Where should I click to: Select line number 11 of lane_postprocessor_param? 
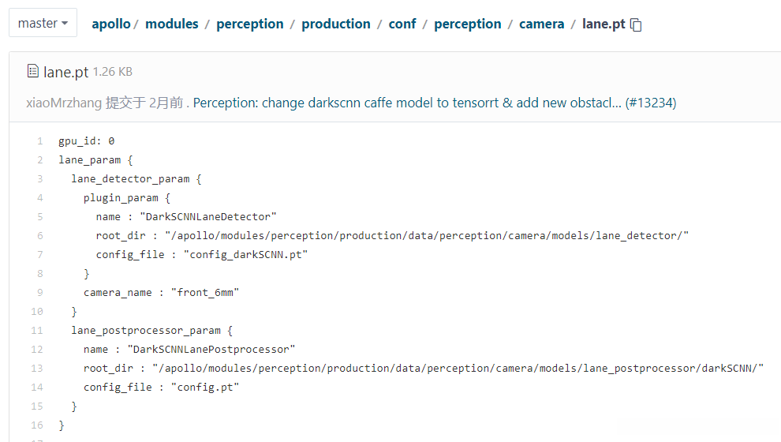[37, 331]
